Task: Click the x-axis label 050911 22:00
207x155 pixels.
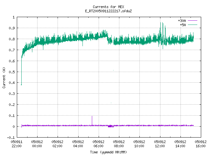Action: (x=16, y=144)
